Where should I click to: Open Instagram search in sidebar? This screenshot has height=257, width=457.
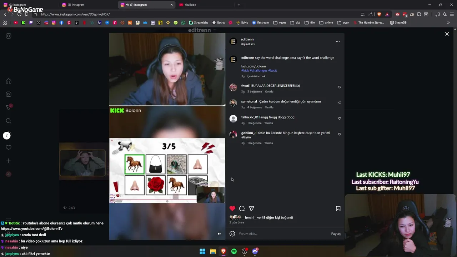click(9, 121)
